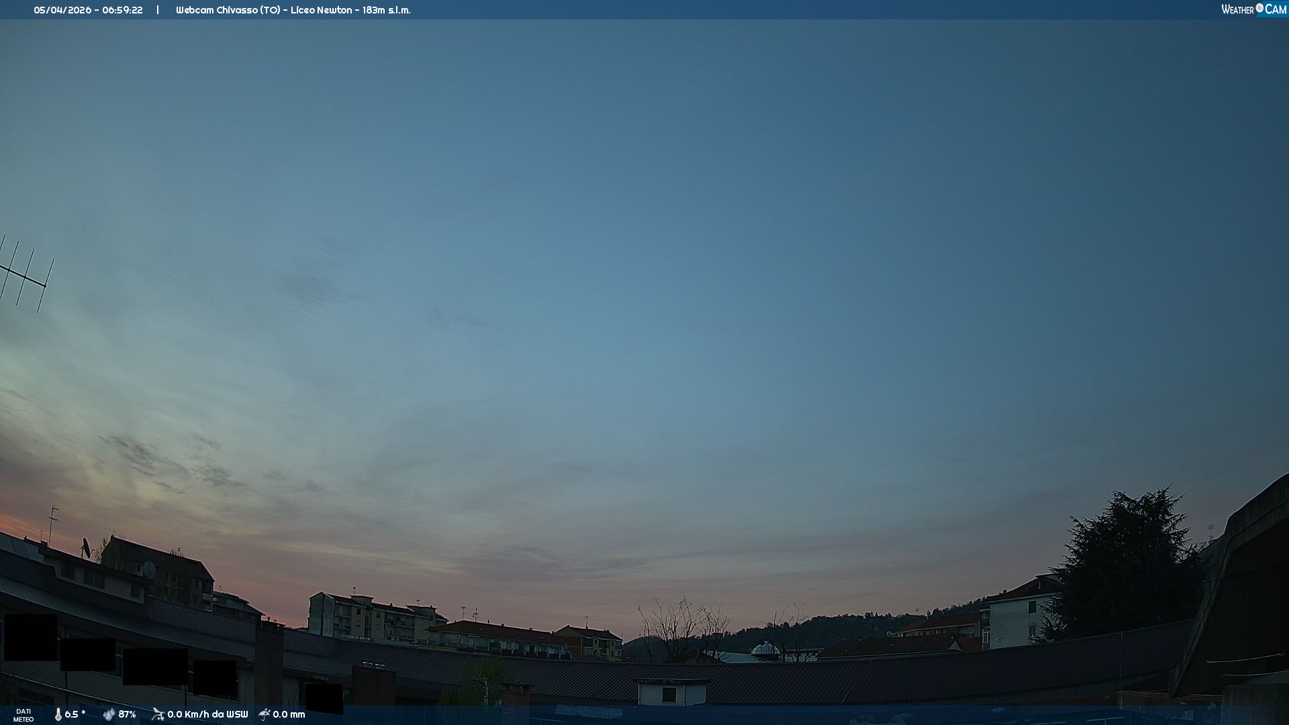Click the Webcam Chivasso (TO) title text

coord(228,10)
